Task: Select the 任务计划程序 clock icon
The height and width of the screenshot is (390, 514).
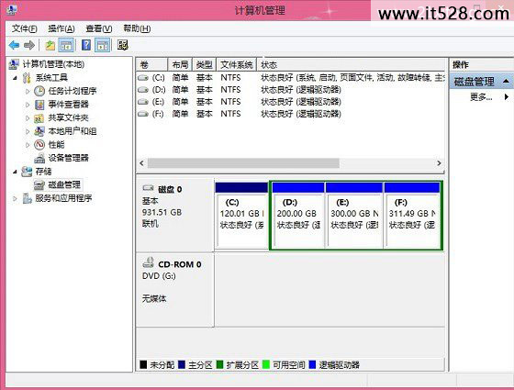Action: click(39, 91)
